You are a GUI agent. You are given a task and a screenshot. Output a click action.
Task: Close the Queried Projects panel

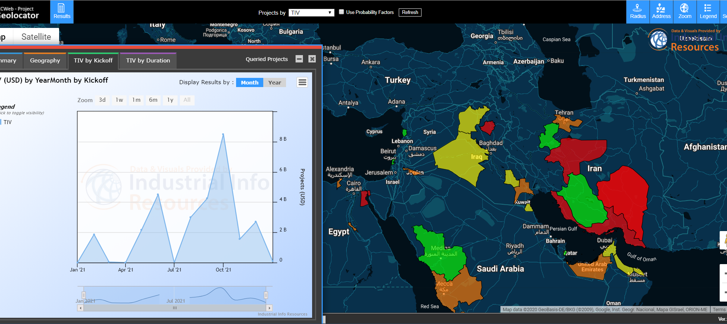(312, 59)
